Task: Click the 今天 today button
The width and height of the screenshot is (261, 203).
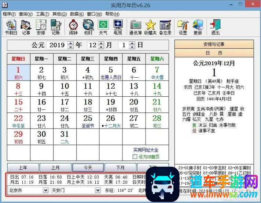Action: click(88, 167)
